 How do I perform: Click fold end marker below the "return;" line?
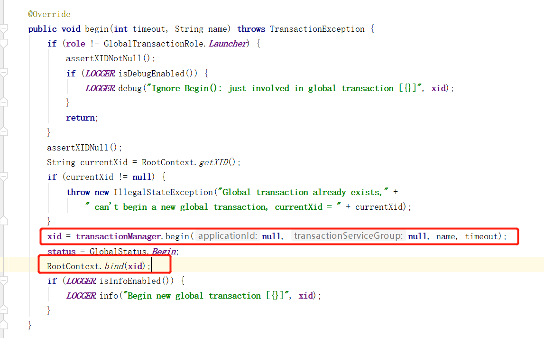tap(4, 131)
